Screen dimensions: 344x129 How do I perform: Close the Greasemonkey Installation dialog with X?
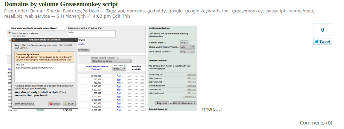(75, 39)
